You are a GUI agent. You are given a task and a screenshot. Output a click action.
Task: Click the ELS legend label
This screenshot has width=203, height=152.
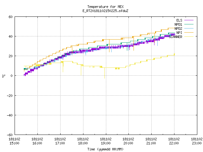[x=179, y=20]
